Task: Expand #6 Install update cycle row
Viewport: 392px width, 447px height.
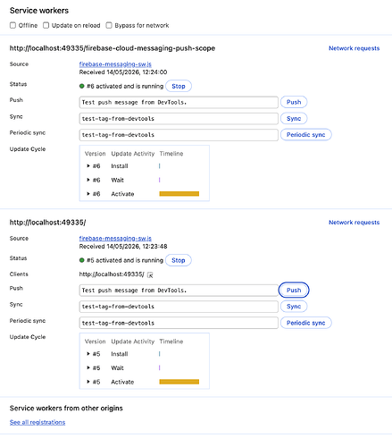Action: 88,166
